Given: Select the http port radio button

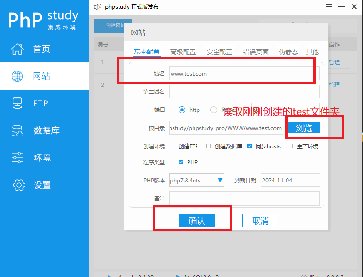Looking at the screenshot, I should point(182,110).
